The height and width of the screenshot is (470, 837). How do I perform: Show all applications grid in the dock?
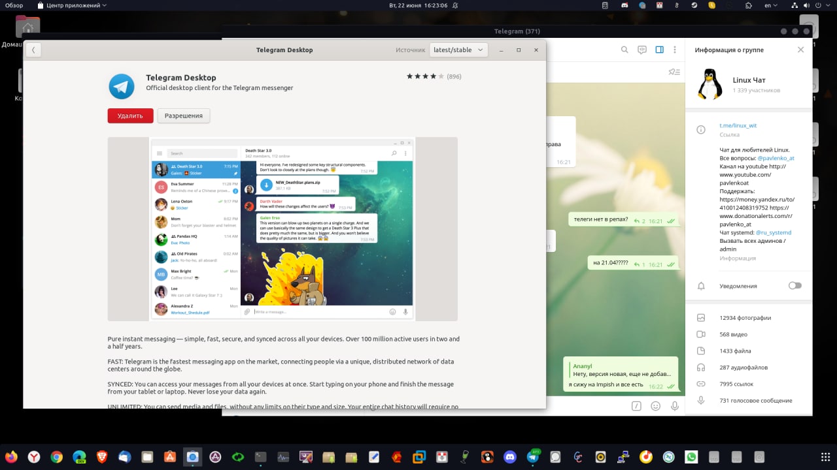(x=825, y=457)
